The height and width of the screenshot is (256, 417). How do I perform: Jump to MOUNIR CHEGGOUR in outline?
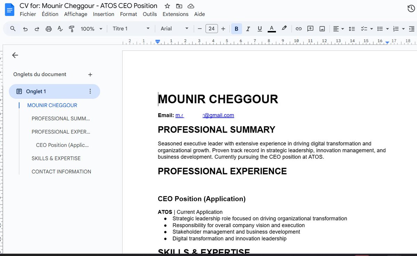pos(52,105)
